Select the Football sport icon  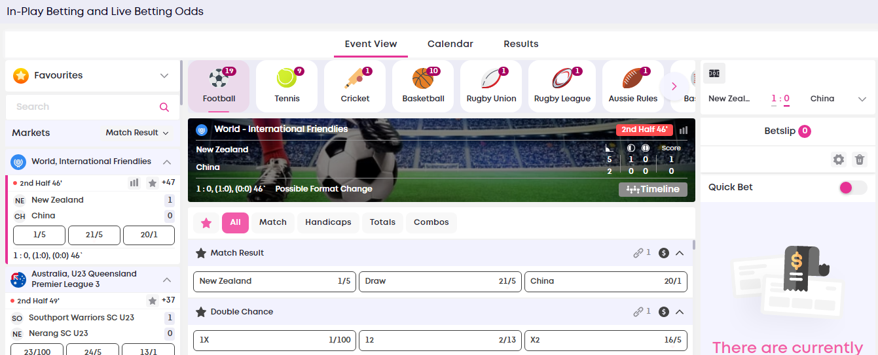click(x=219, y=86)
